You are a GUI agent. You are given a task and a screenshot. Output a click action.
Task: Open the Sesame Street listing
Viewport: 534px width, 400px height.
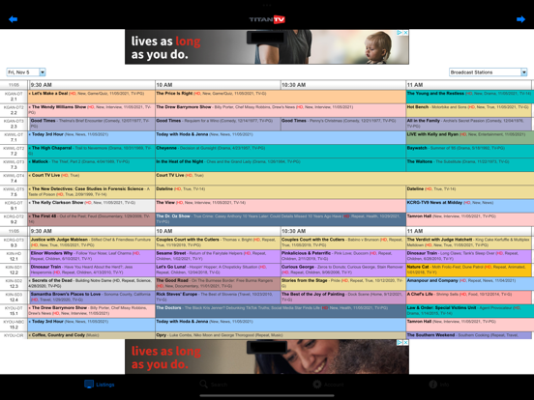218,256
